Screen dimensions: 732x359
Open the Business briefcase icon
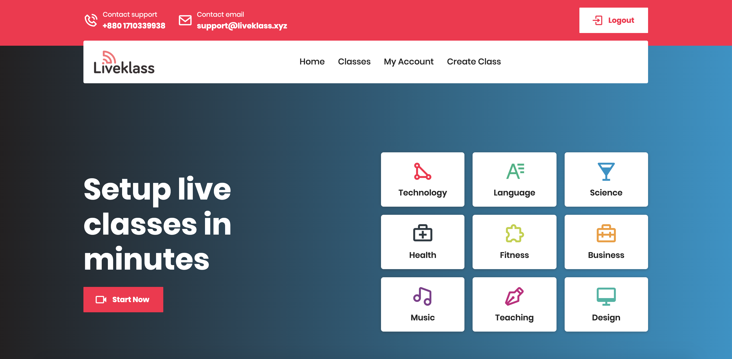click(606, 233)
